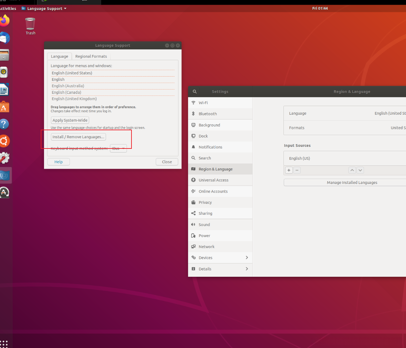The image size is (406, 348).
Task: Switch to the Language tab
Action: click(60, 56)
